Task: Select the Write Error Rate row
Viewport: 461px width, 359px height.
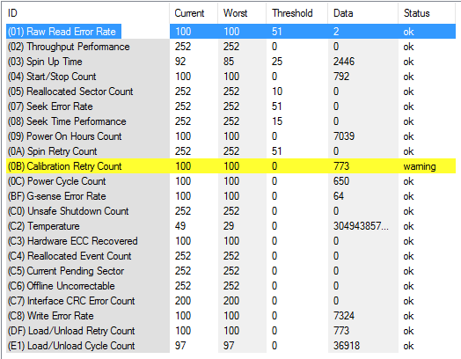Action: click(x=230, y=316)
